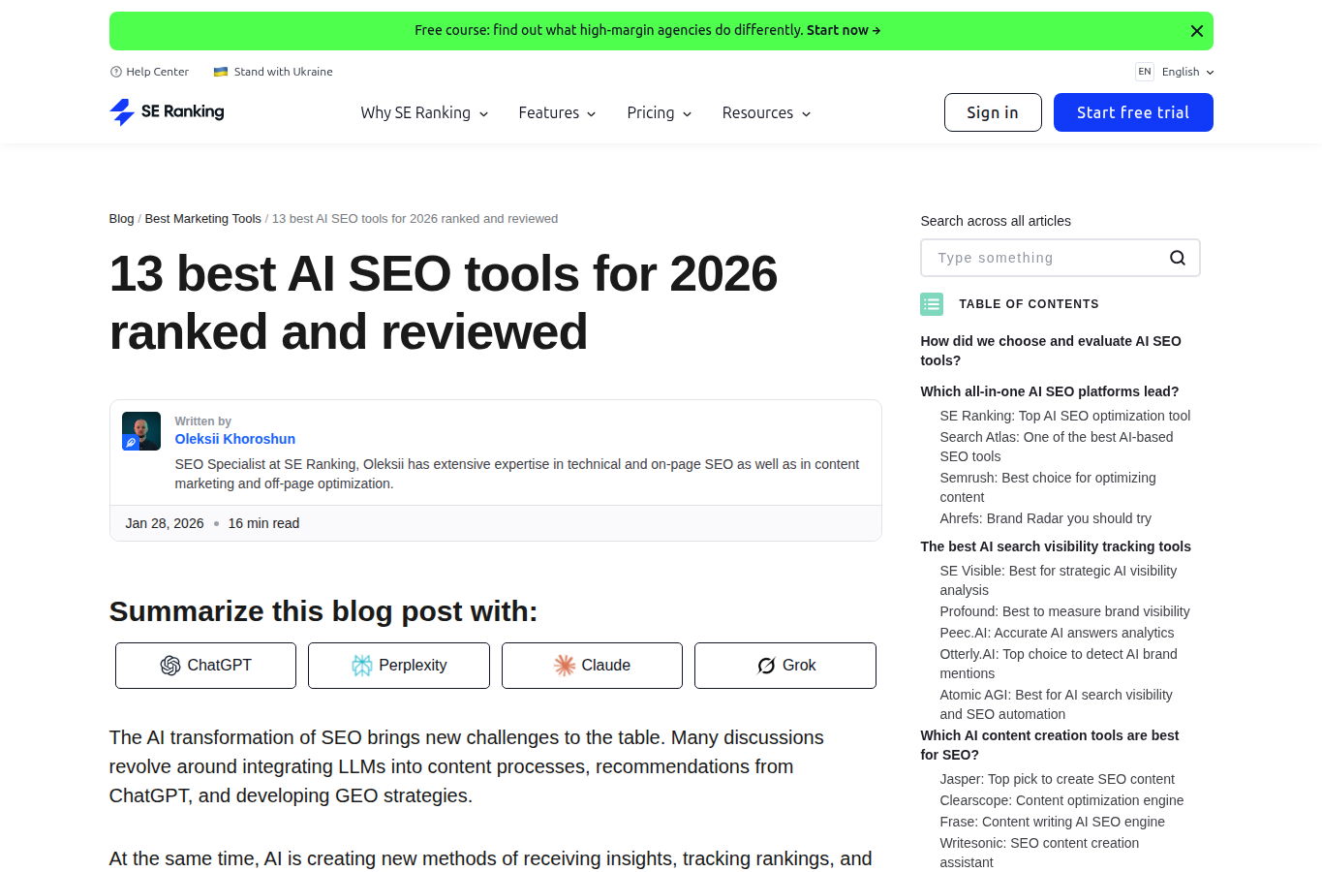Screen dimensions: 1322x872
Task: Click the TABLE OF CONTENTS heading
Action: [x=1029, y=304]
